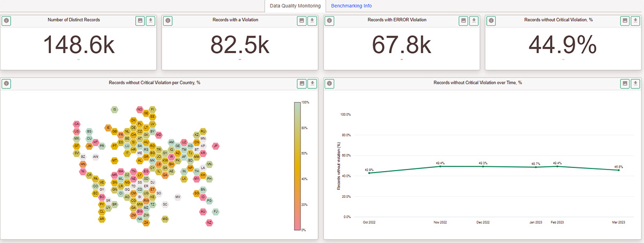Image resolution: width=644 pixels, height=243 pixels.
Task: Select the RU hexagon on the country map
Action: tap(203, 131)
